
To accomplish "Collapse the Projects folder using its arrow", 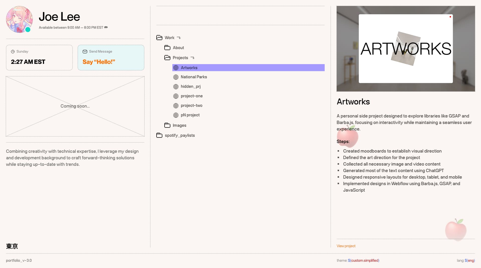I will point(192,58).
